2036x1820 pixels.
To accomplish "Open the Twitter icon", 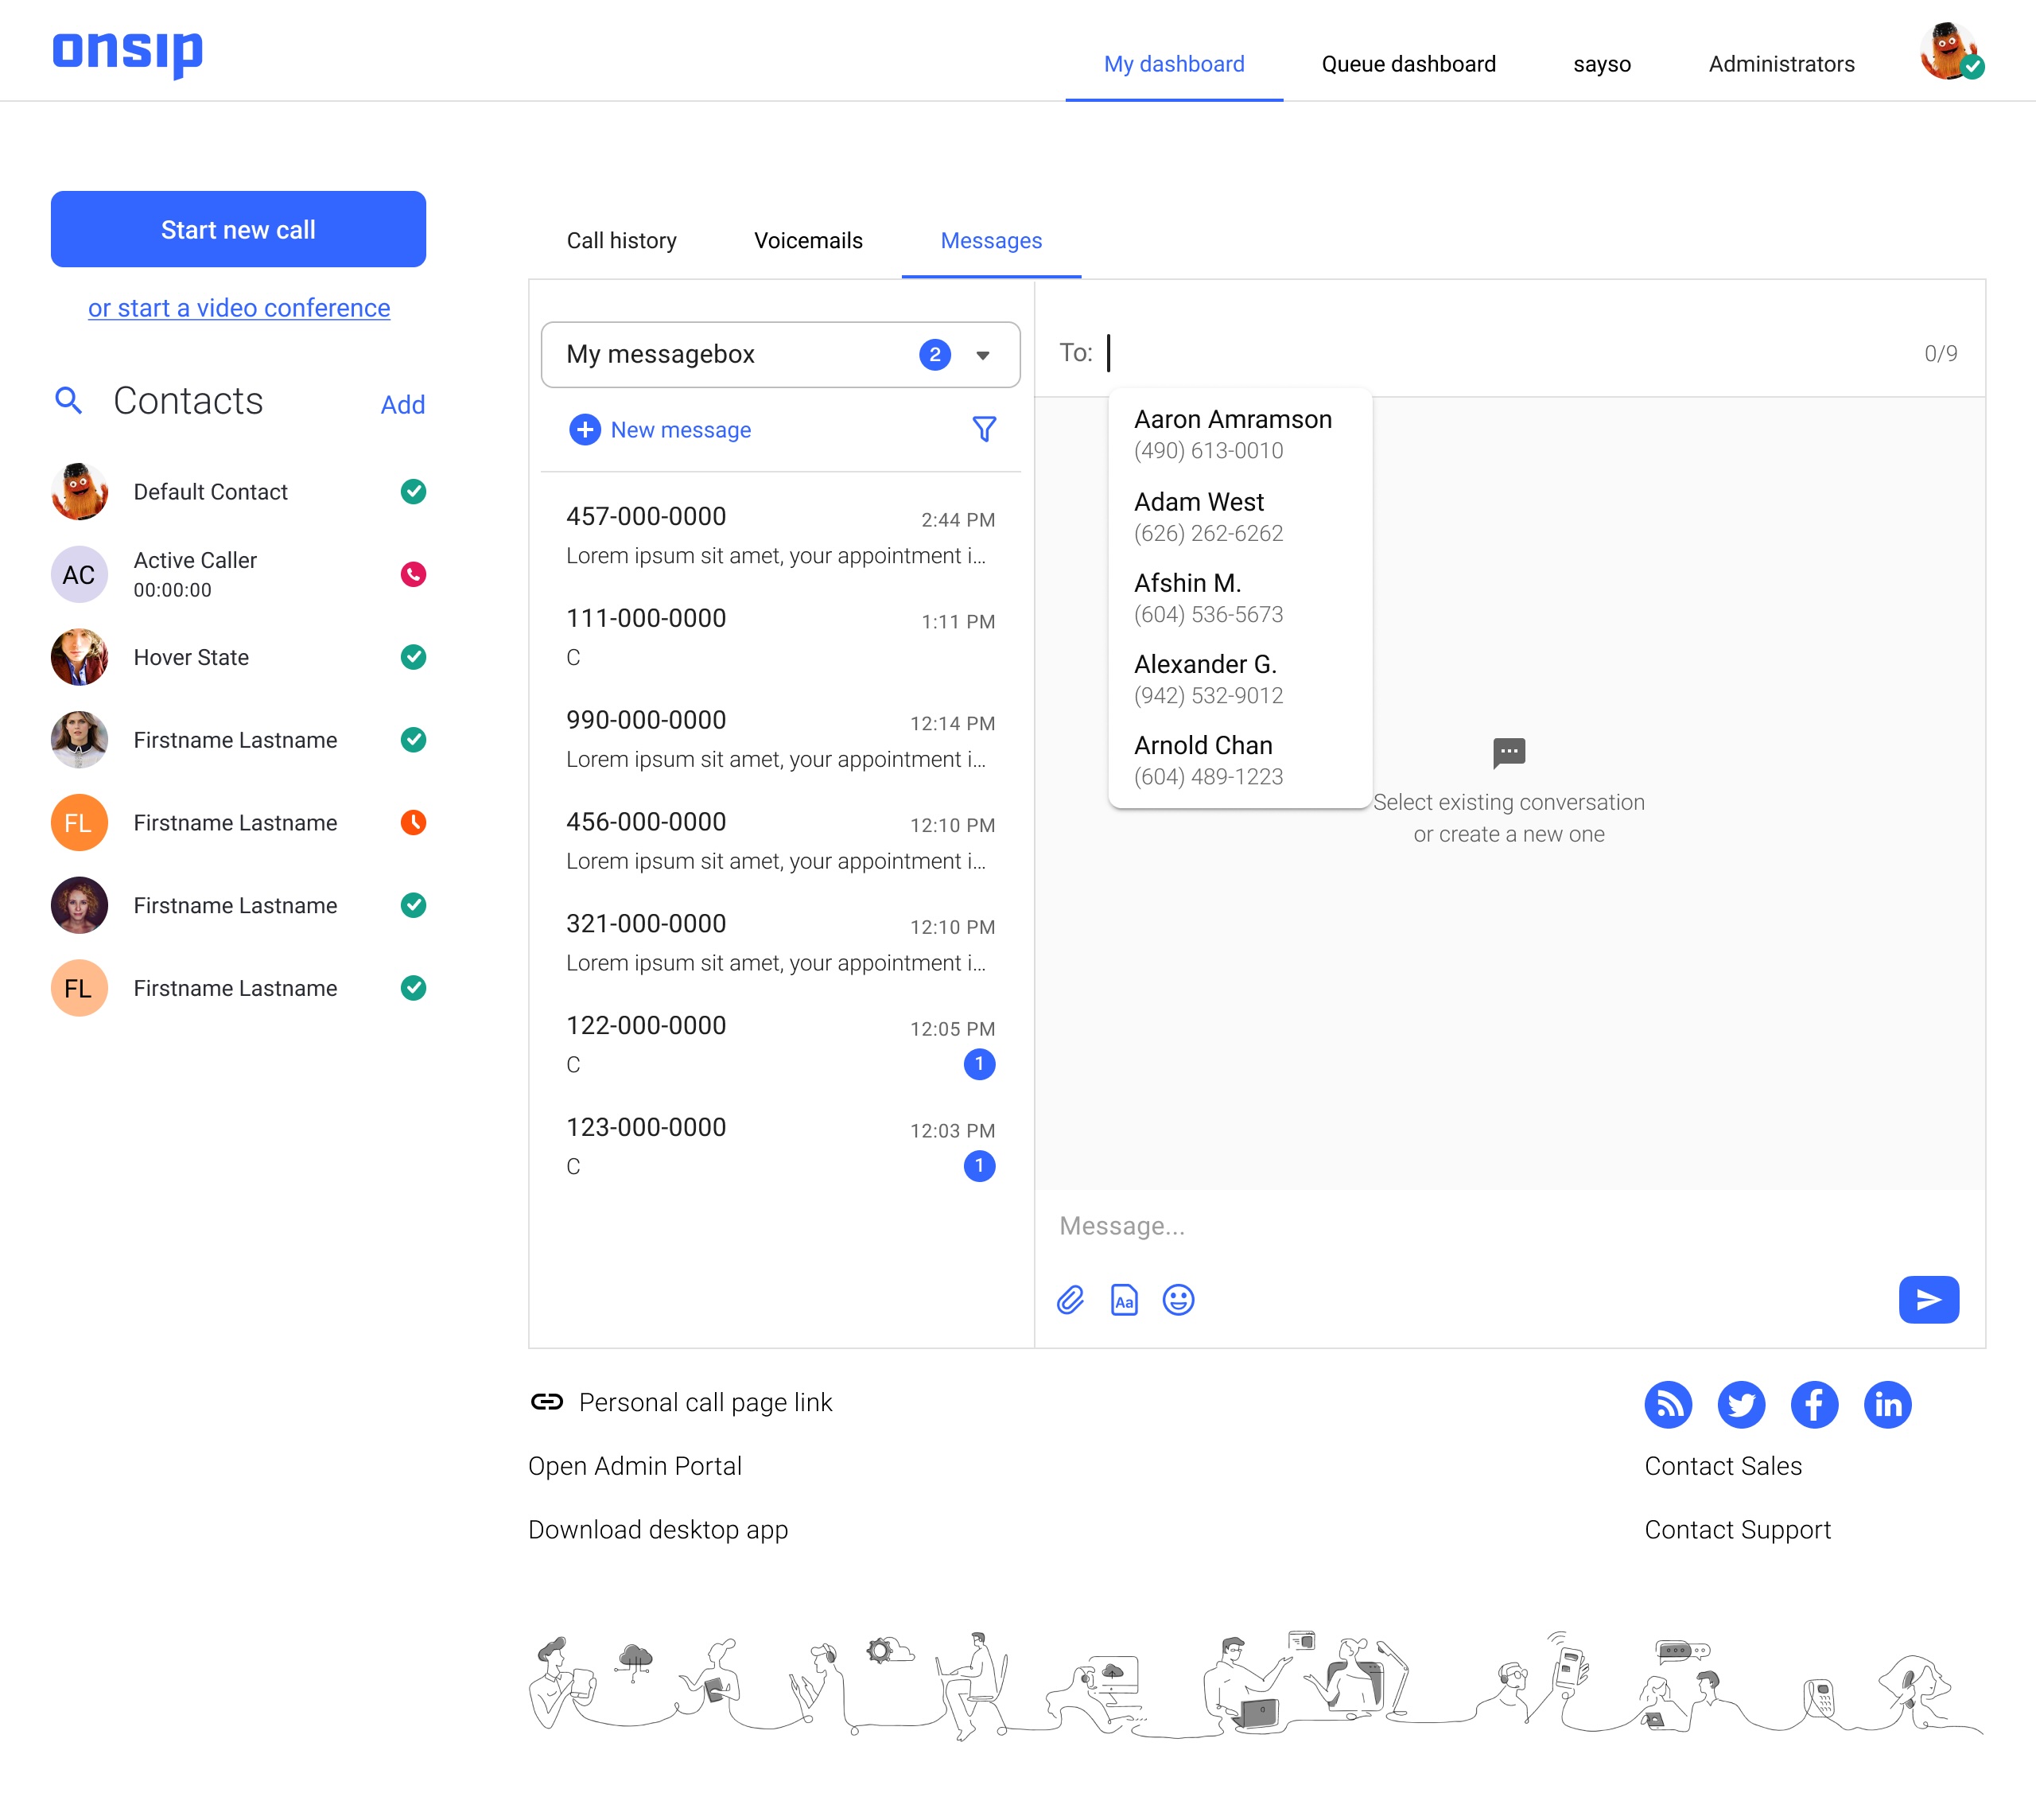I will [x=1741, y=1405].
